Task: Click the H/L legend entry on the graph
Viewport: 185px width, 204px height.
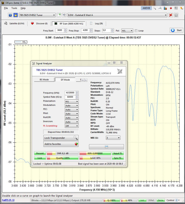Action: click(x=21, y=42)
